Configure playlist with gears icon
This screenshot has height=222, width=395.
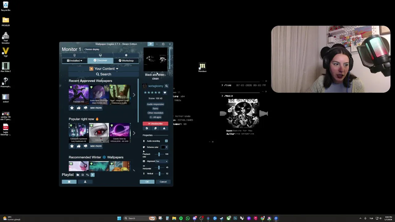click(x=87, y=175)
